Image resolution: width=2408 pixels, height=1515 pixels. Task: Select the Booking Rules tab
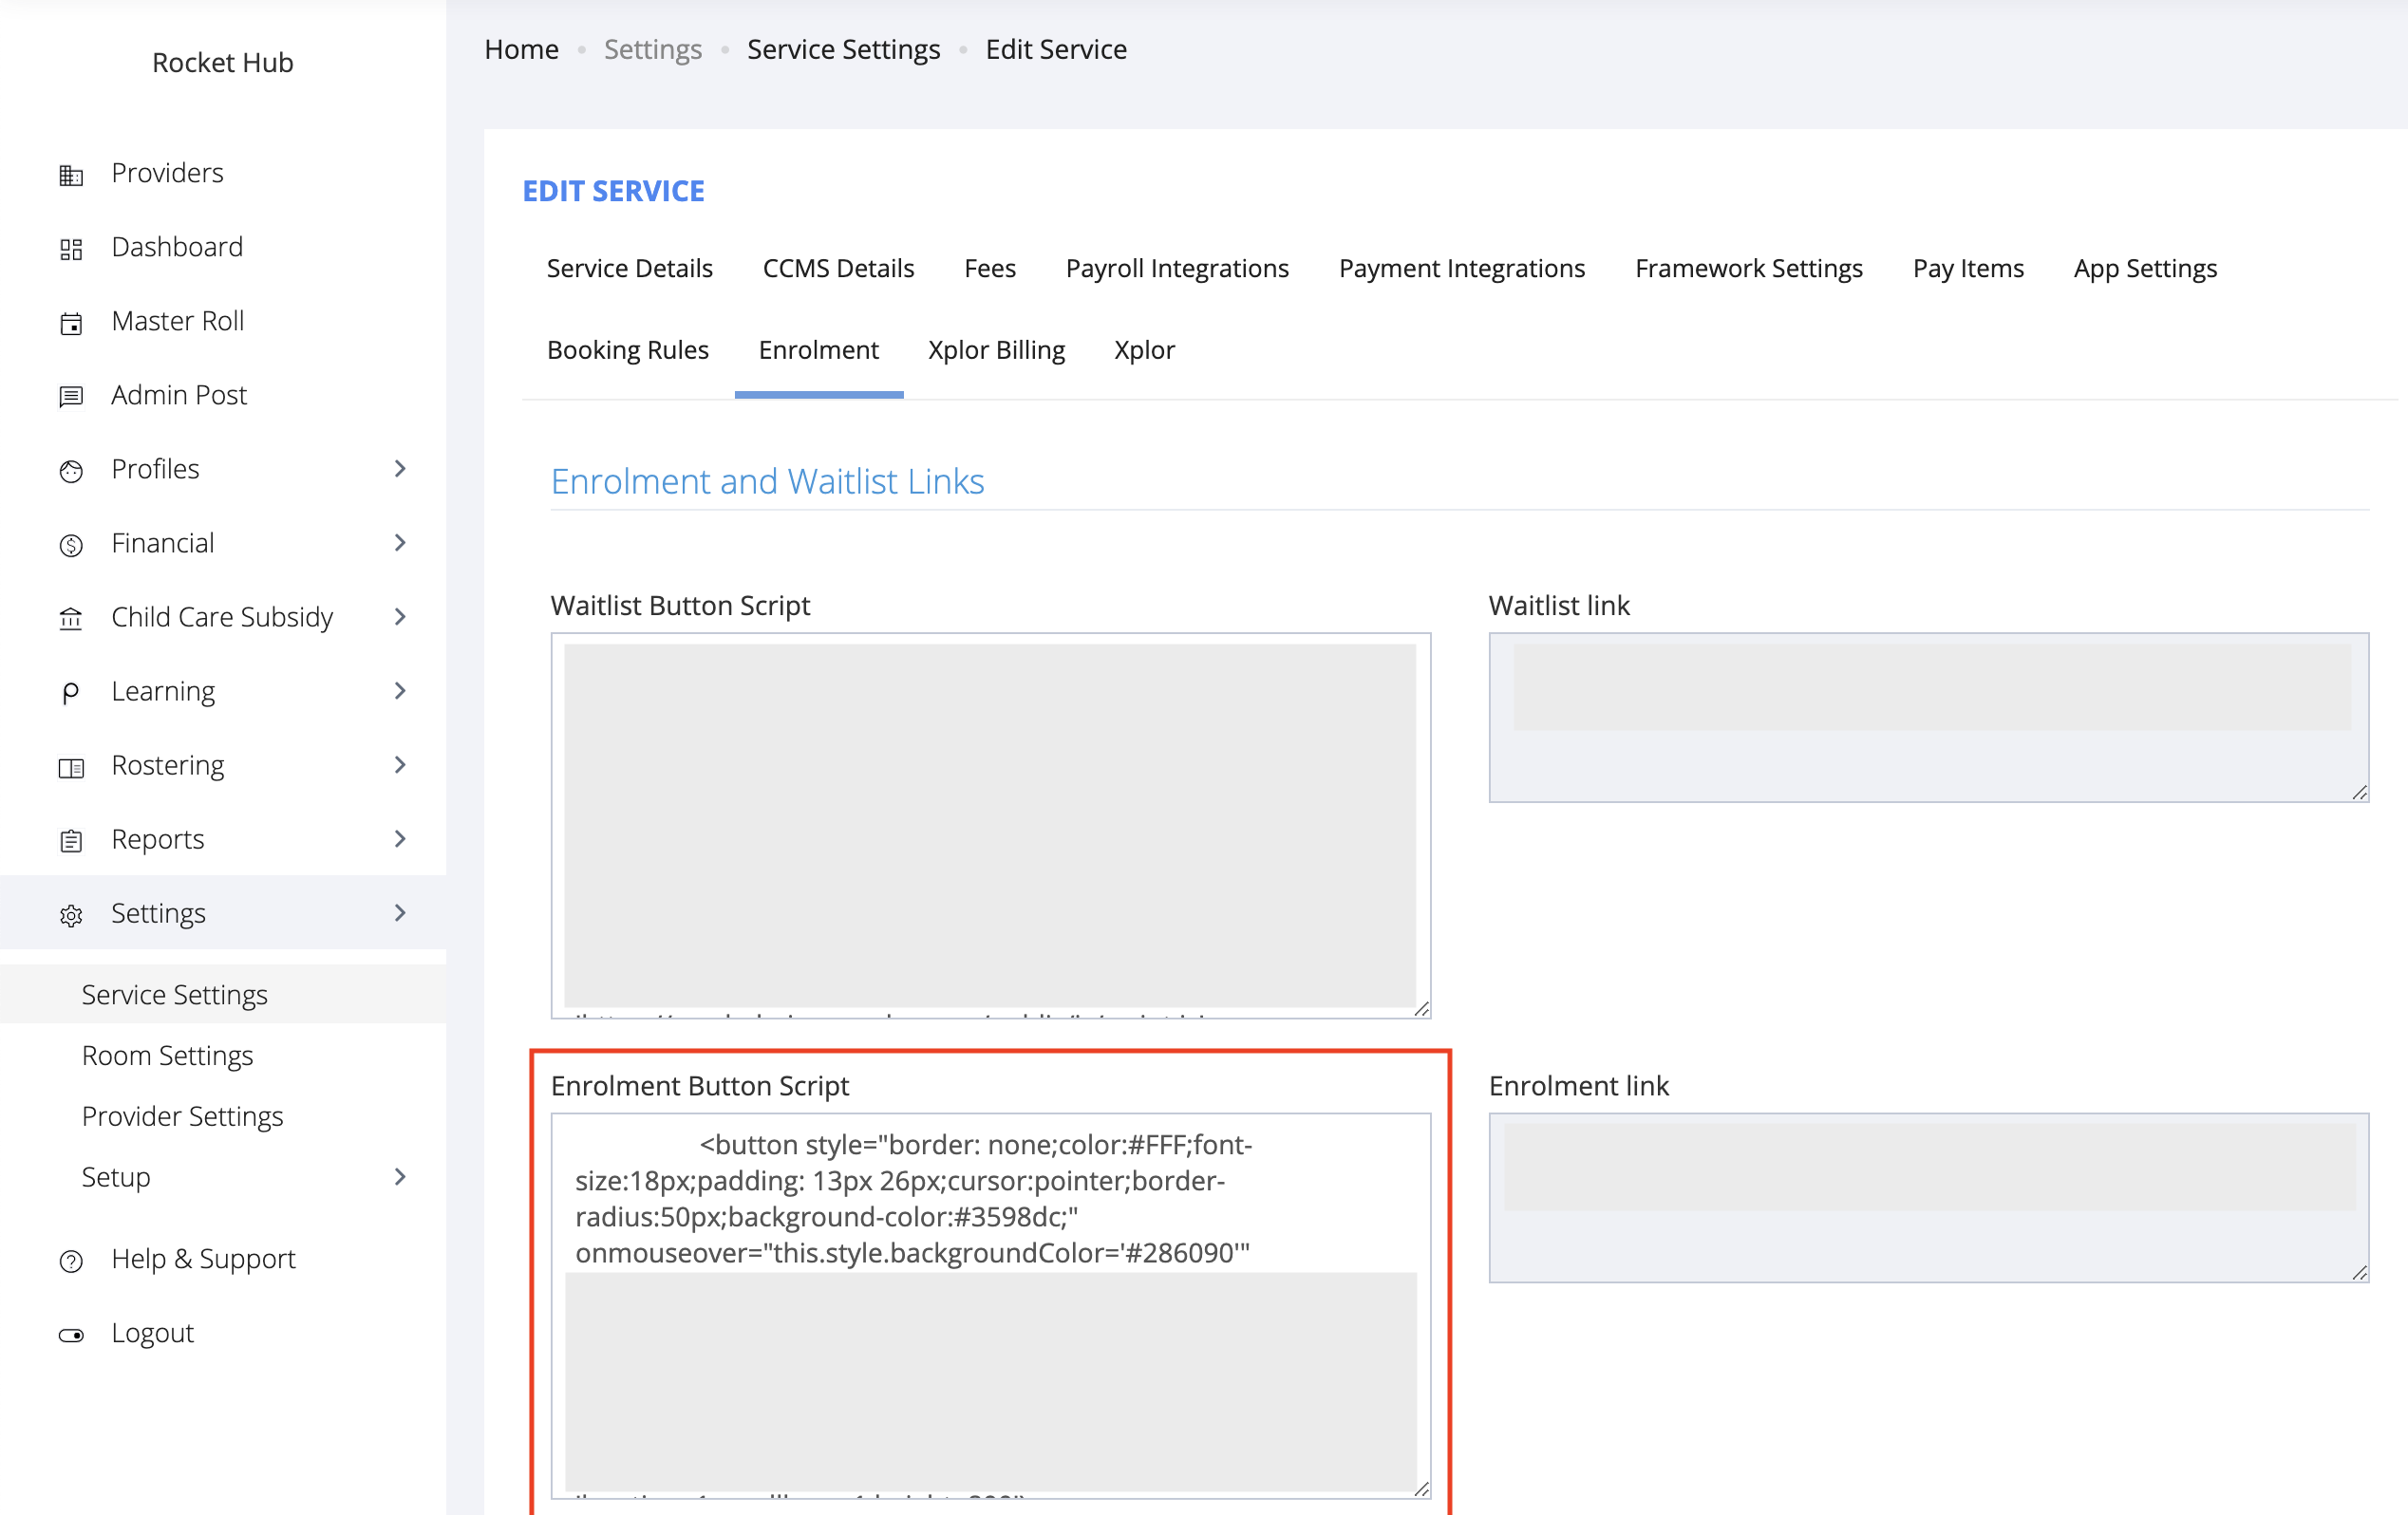[628, 350]
